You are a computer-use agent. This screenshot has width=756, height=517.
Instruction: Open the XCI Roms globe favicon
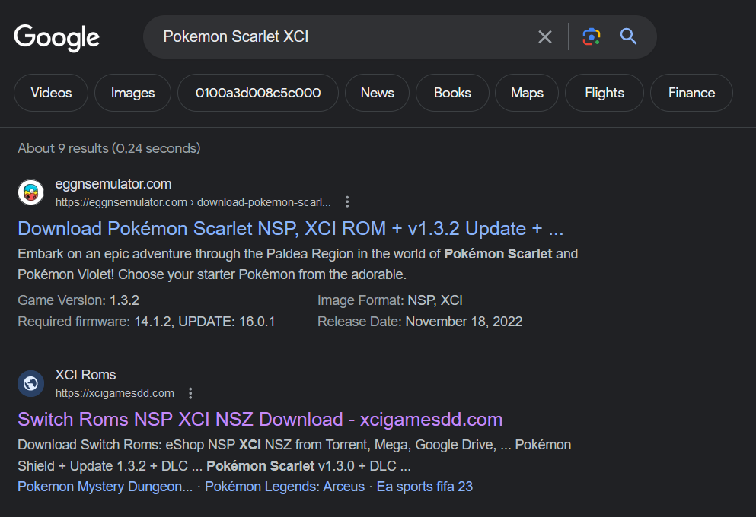[x=31, y=383]
